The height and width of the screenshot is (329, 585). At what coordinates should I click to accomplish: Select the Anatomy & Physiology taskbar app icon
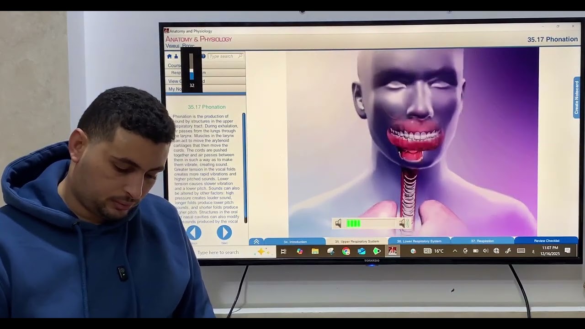pos(392,251)
